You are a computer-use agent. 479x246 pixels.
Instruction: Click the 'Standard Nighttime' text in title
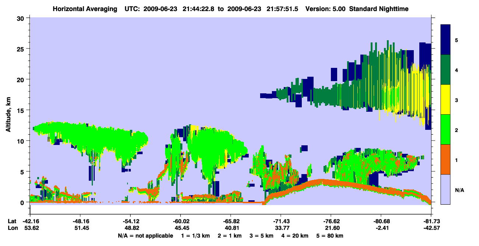(378, 8)
